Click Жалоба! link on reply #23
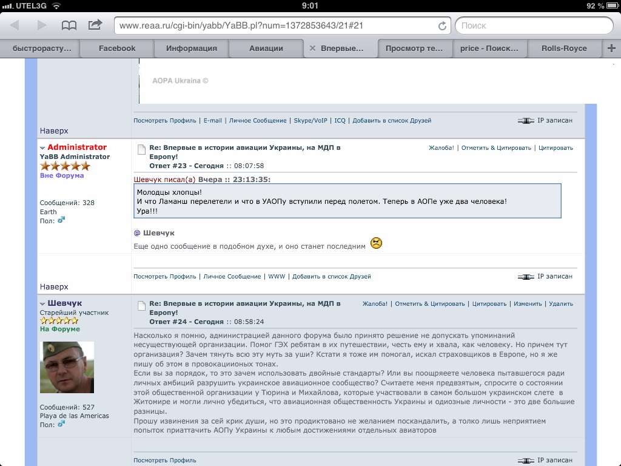Screen dimensions: 621x466 click(441, 148)
